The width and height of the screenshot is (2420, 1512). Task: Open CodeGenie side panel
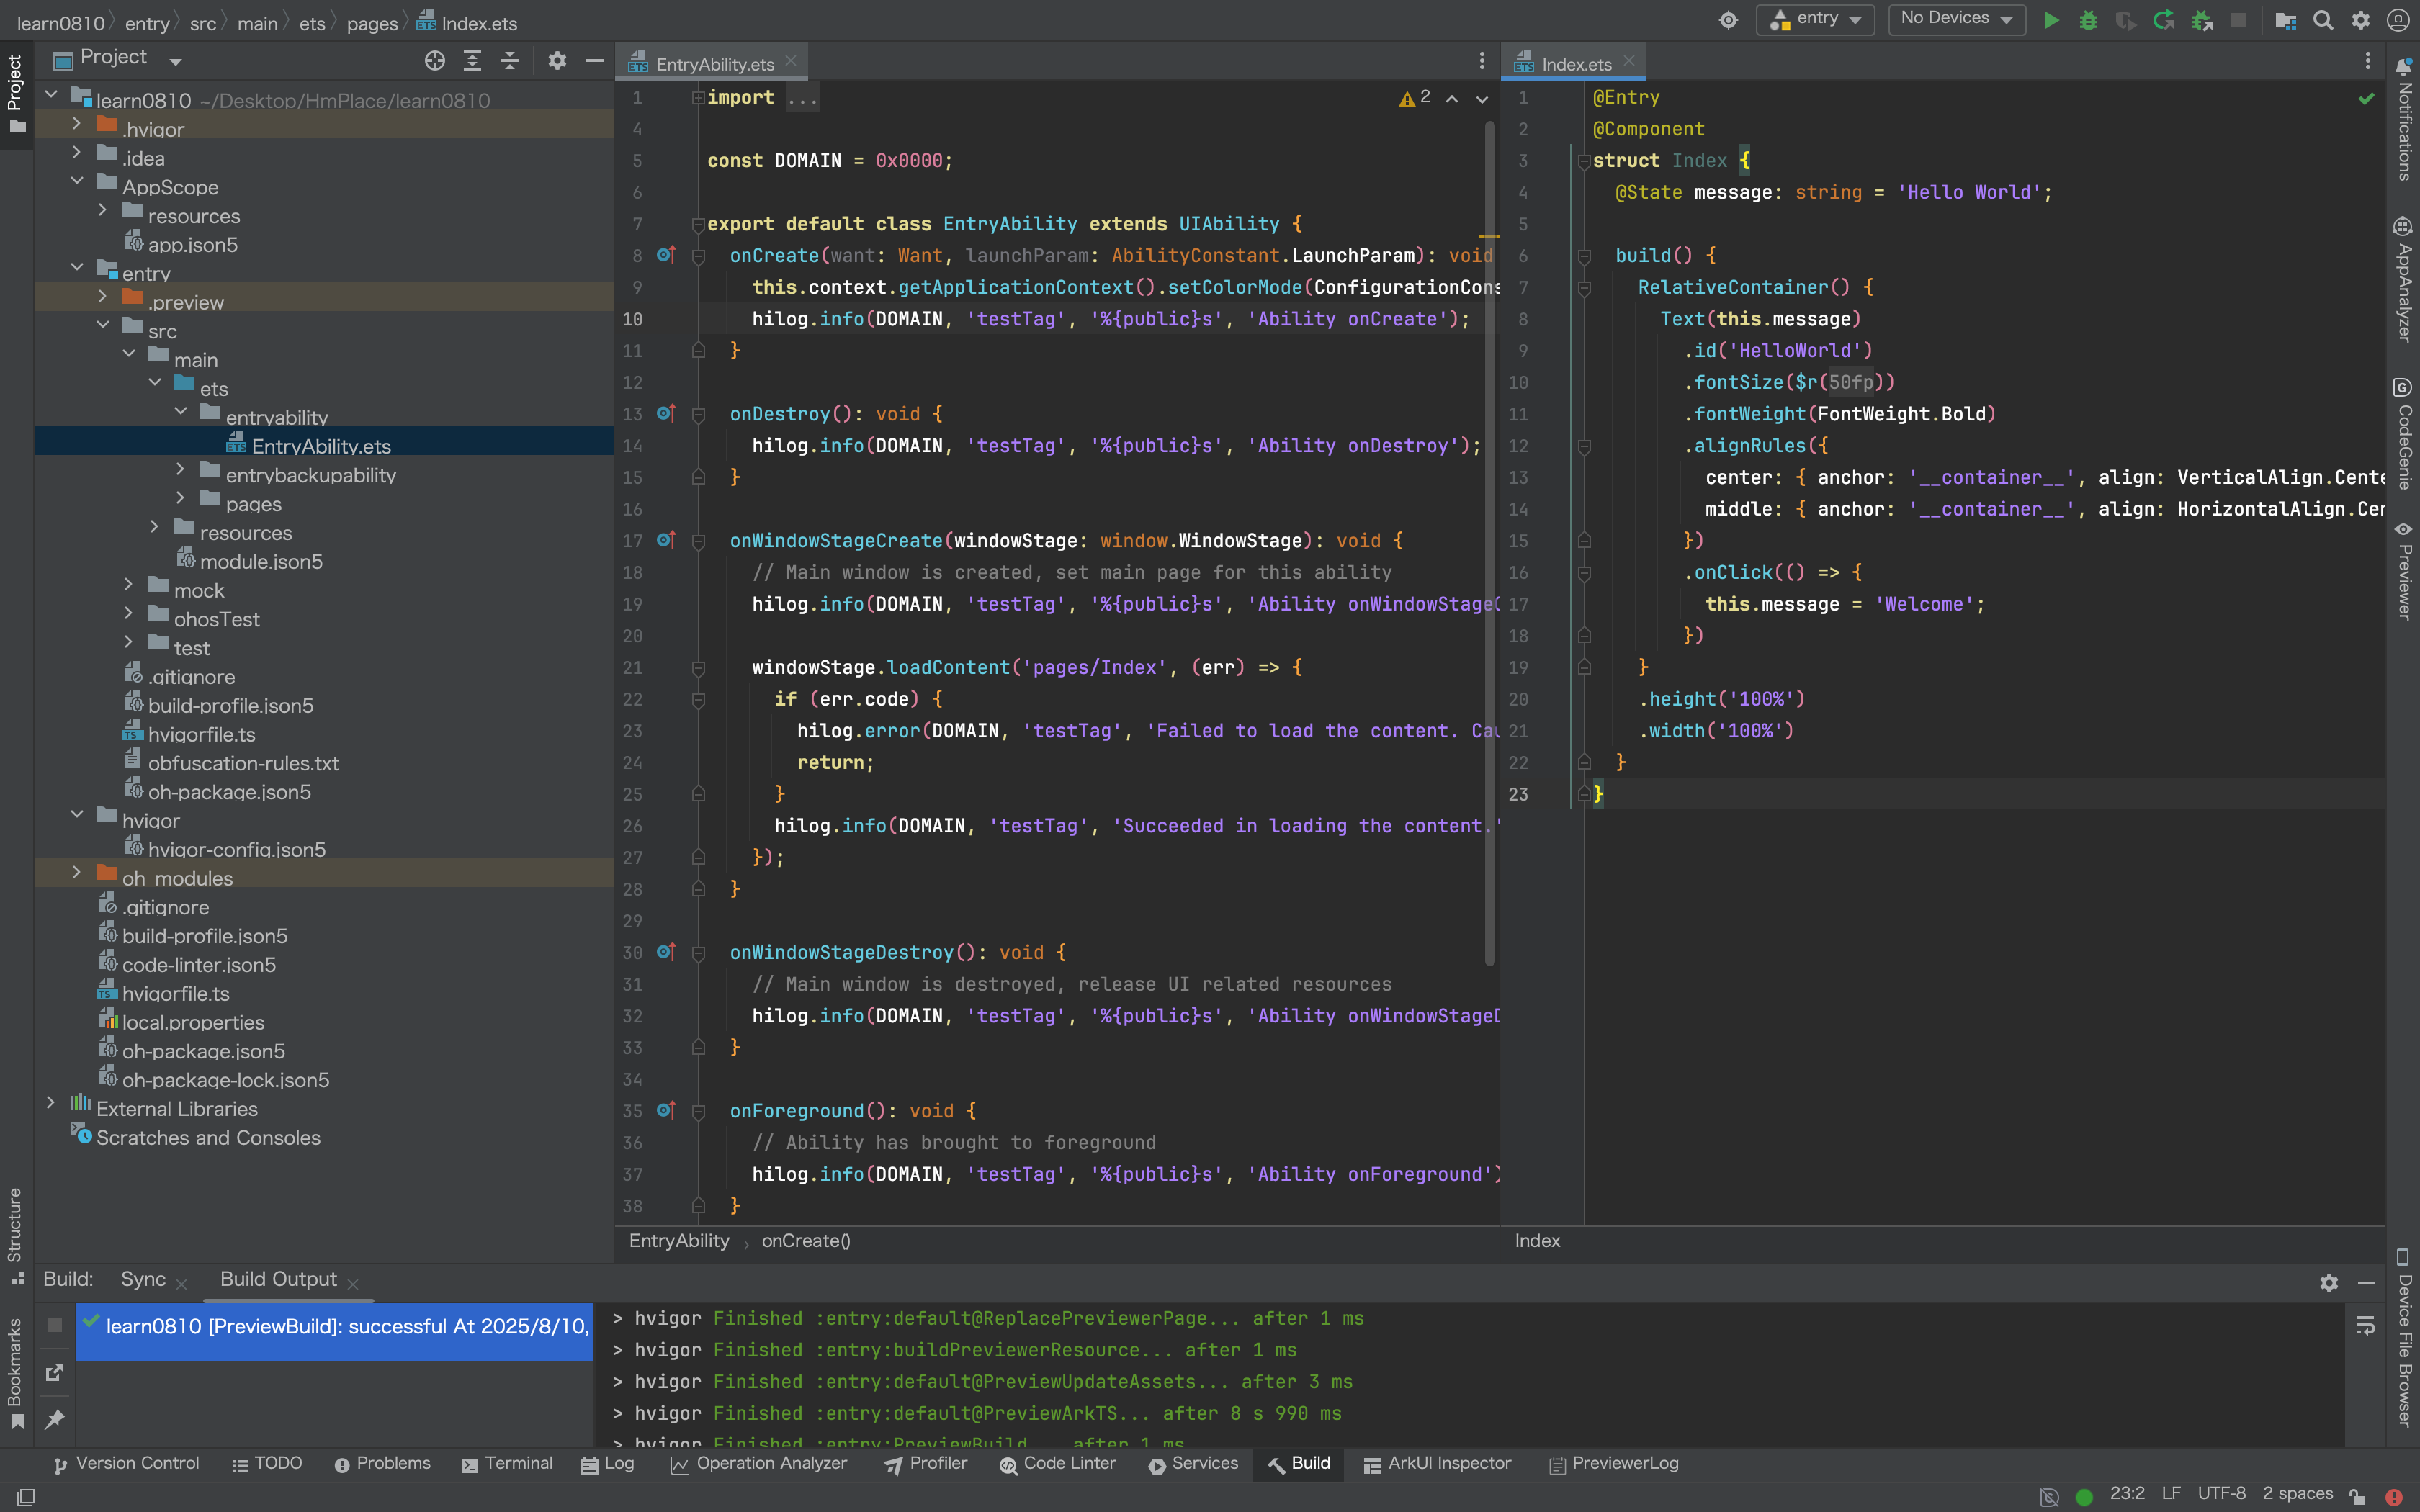[2403, 433]
